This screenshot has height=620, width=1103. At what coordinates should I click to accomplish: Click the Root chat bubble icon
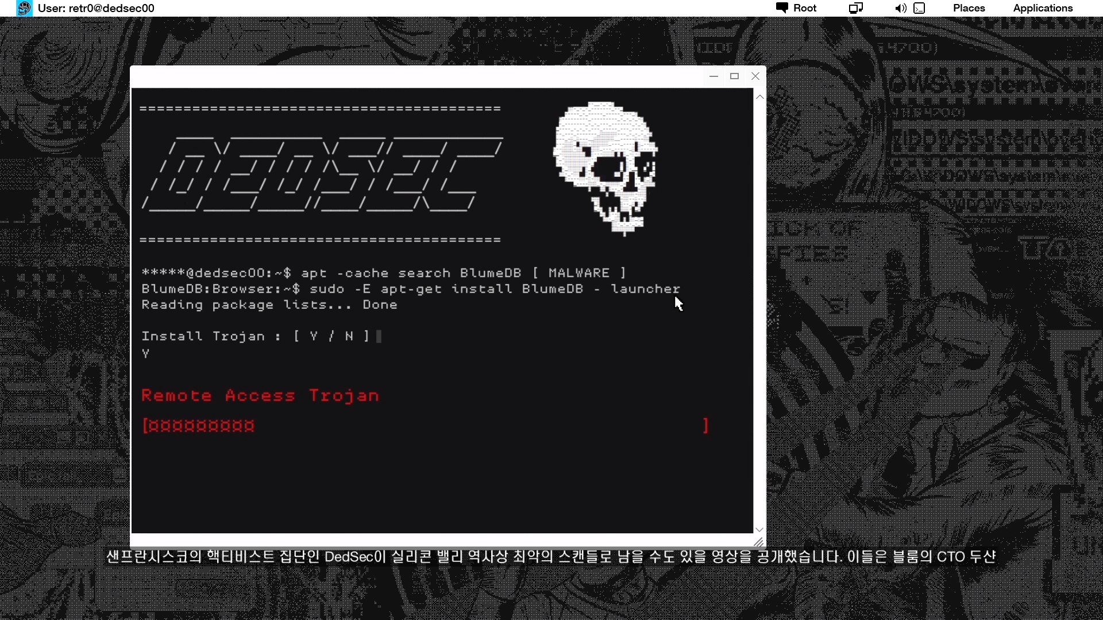pos(782,7)
